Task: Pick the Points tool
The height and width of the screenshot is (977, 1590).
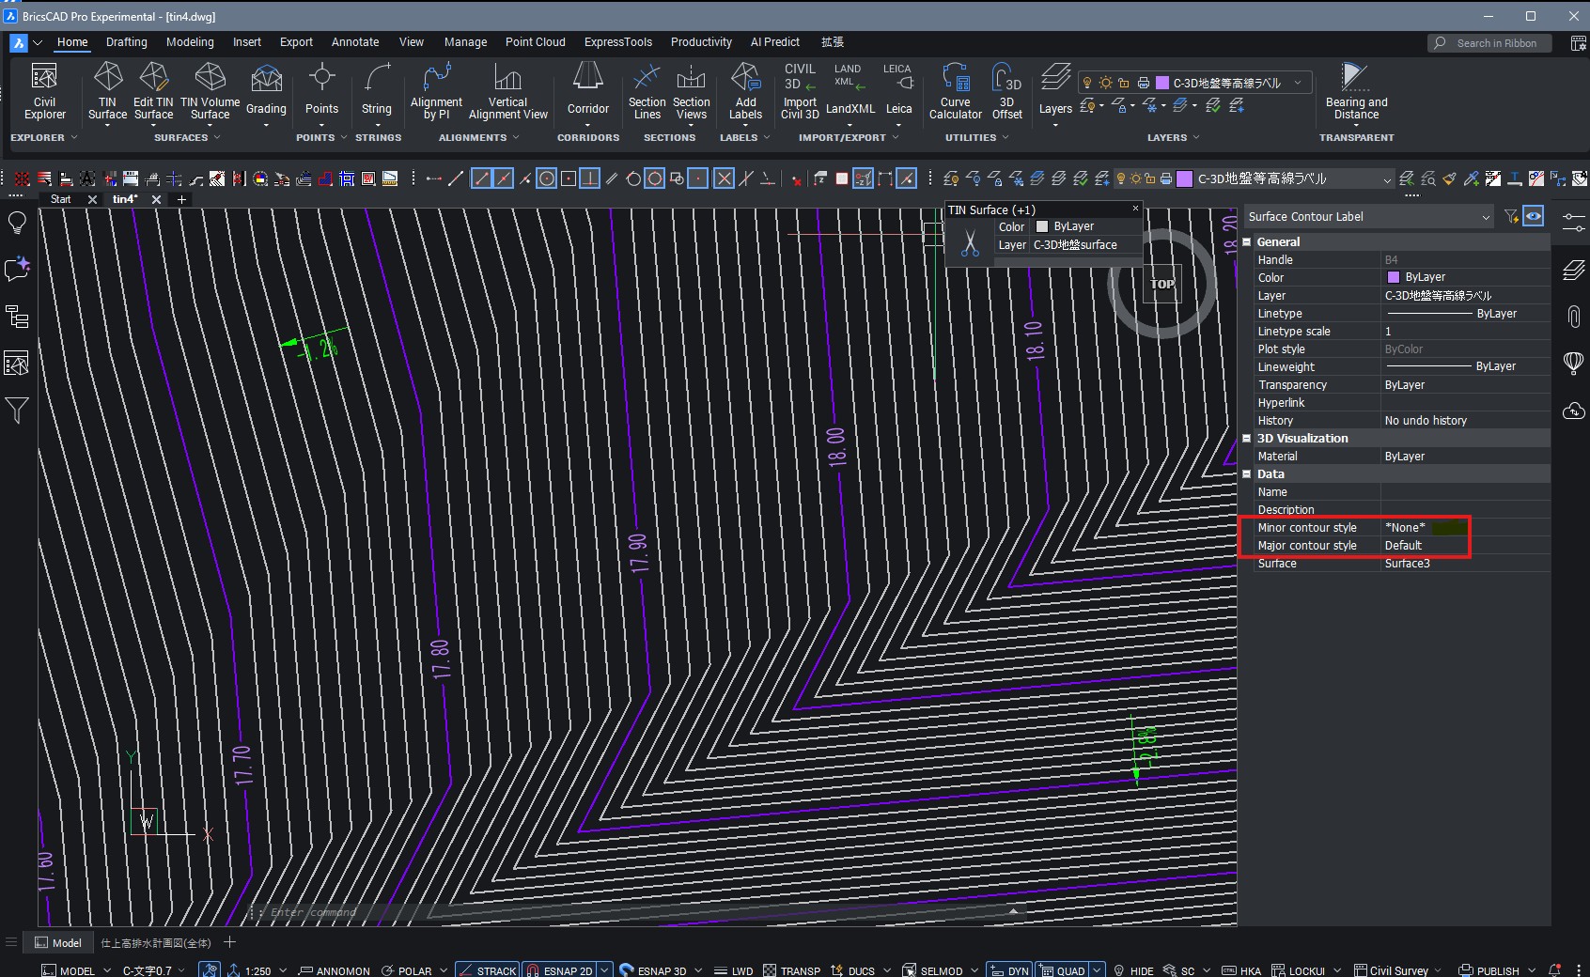Action: [321, 91]
